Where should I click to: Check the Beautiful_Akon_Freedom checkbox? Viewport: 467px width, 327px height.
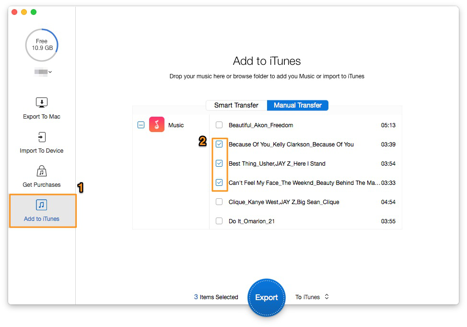coord(219,125)
